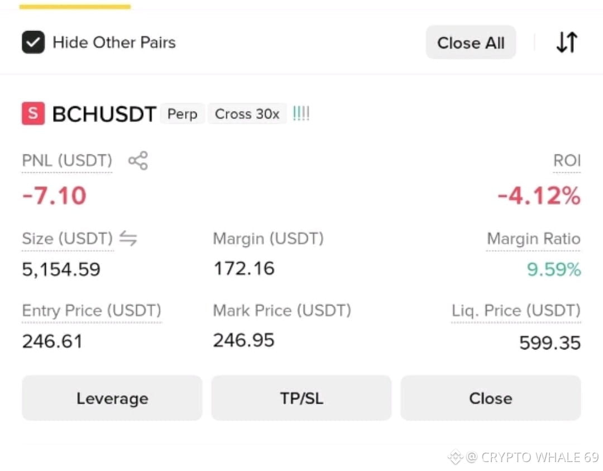Open the BCHUSDT pair name
The width and height of the screenshot is (603, 471).
(104, 114)
